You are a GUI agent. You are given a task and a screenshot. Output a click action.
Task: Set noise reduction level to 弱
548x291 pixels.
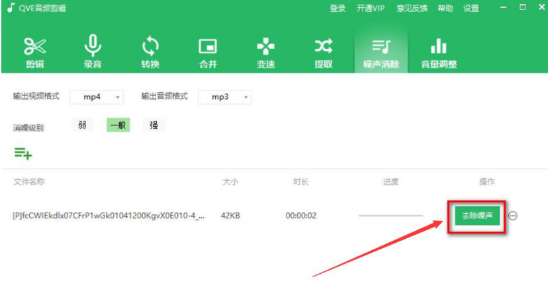[x=83, y=125]
